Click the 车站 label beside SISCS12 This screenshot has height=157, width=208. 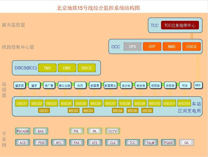coord(196,104)
